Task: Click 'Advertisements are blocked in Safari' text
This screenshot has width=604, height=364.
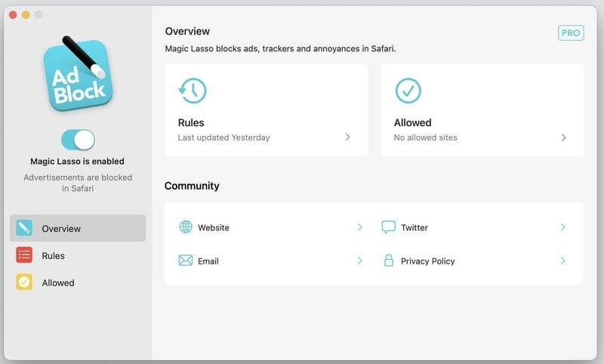Action: coord(78,183)
